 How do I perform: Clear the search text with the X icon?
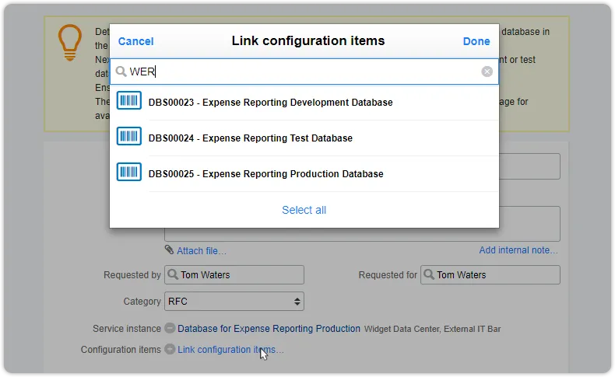tap(487, 72)
